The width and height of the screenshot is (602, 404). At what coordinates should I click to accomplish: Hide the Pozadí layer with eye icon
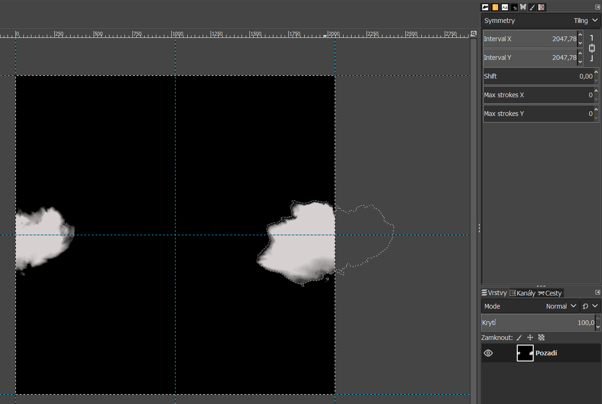488,353
